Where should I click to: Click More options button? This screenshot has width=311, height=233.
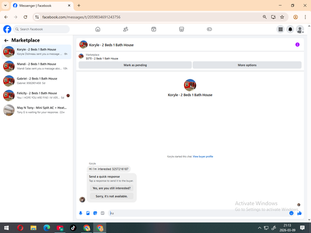(247, 65)
